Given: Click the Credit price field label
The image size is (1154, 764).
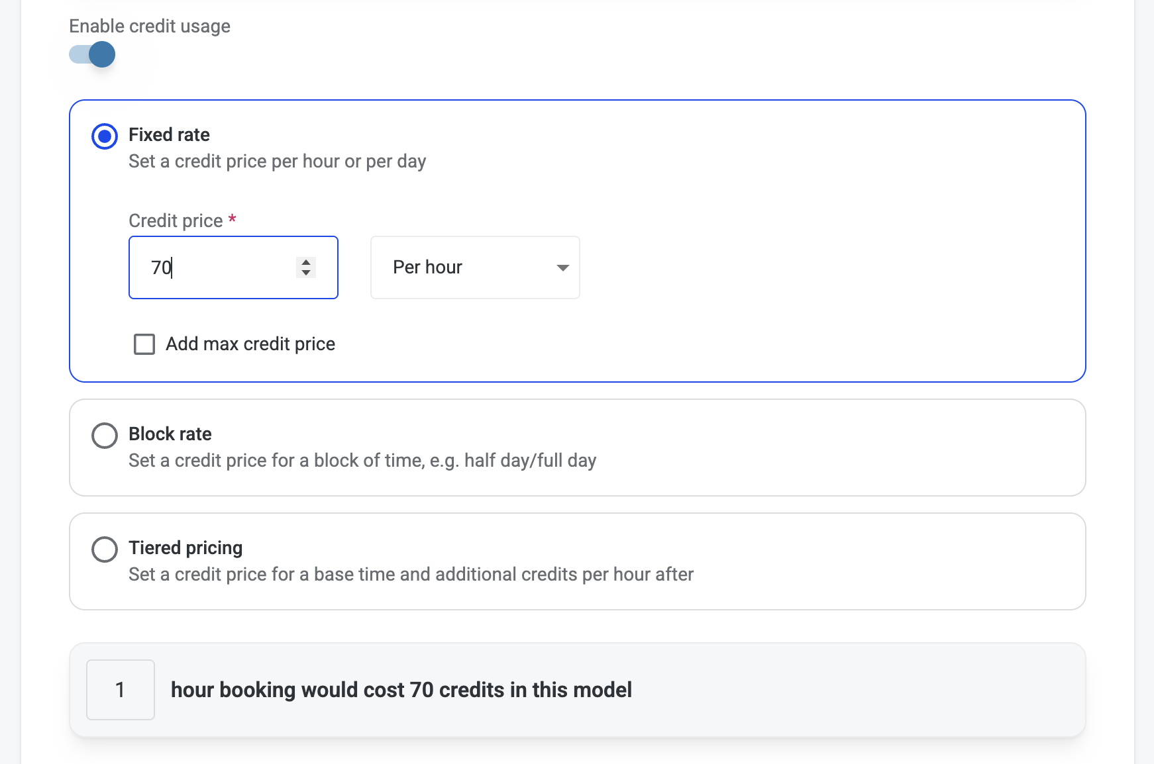Looking at the screenshot, I should (x=176, y=220).
